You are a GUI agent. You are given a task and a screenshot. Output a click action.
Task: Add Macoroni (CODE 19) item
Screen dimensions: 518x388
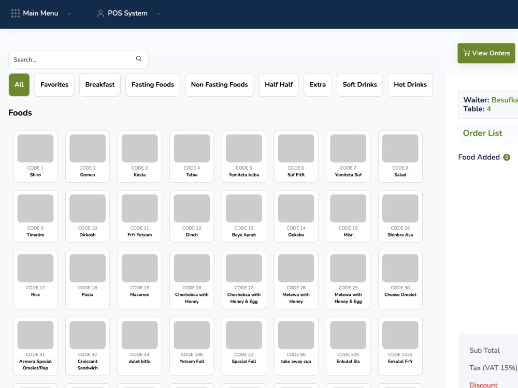click(140, 279)
